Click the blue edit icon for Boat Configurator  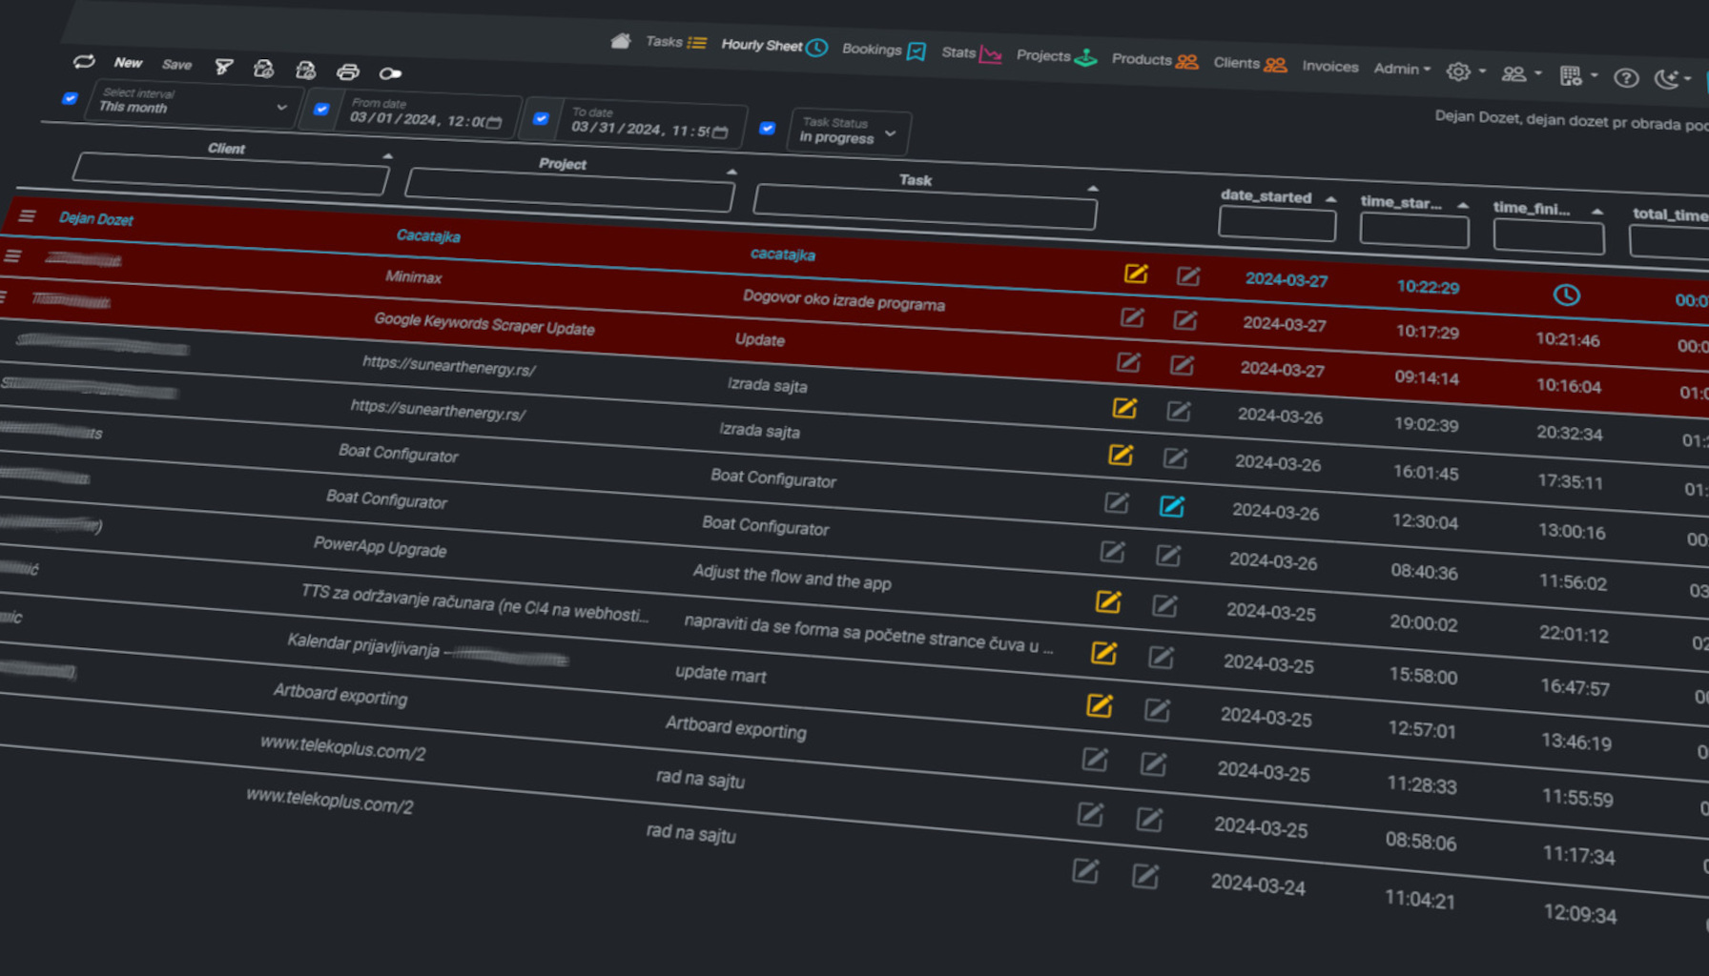pyautogui.click(x=1171, y=506)
